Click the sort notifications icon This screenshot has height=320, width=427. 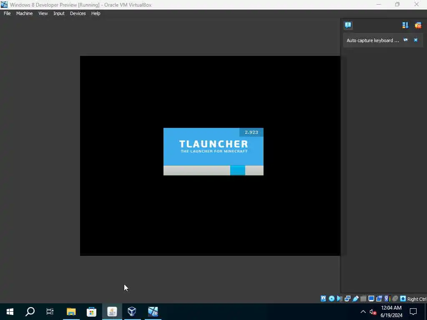coord(405,25)
